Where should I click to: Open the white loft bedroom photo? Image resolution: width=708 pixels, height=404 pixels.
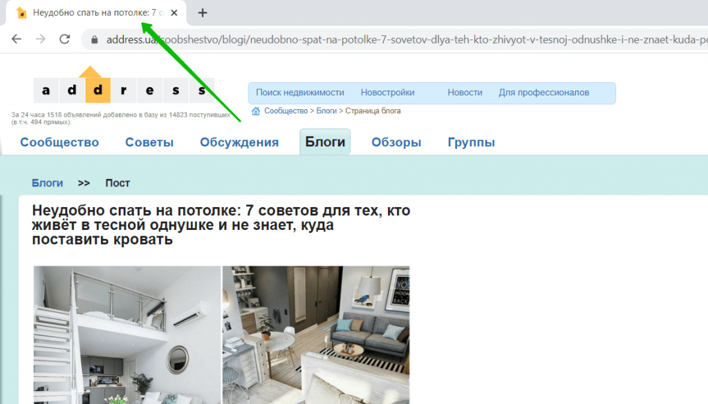coord(127,334)
